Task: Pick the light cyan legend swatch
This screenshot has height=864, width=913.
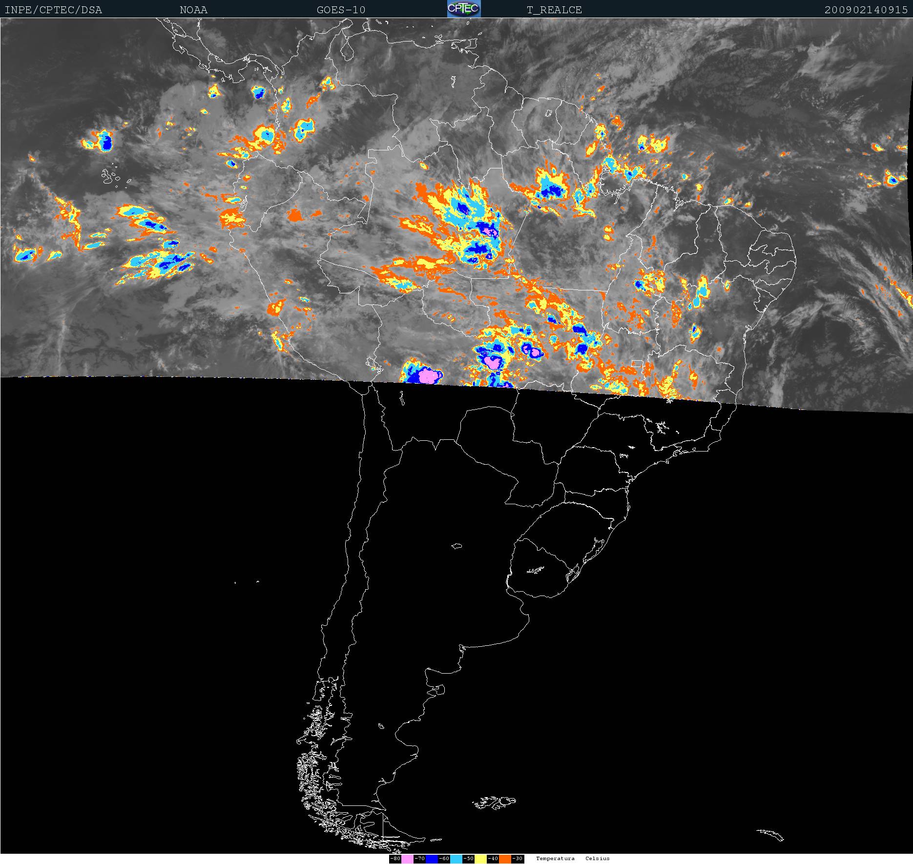Action: tap(456, 859)
